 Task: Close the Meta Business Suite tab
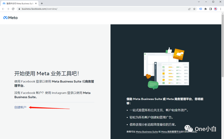pyautogui.click(x=36, y=3)
